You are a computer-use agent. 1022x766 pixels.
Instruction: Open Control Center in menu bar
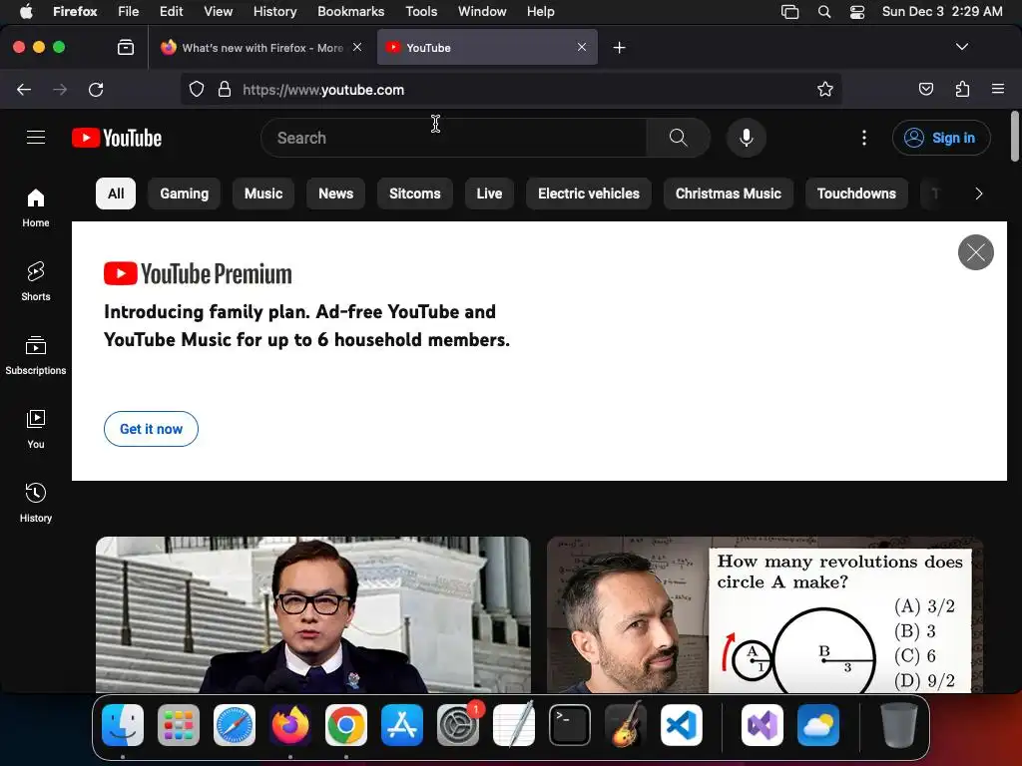(857, 11)
